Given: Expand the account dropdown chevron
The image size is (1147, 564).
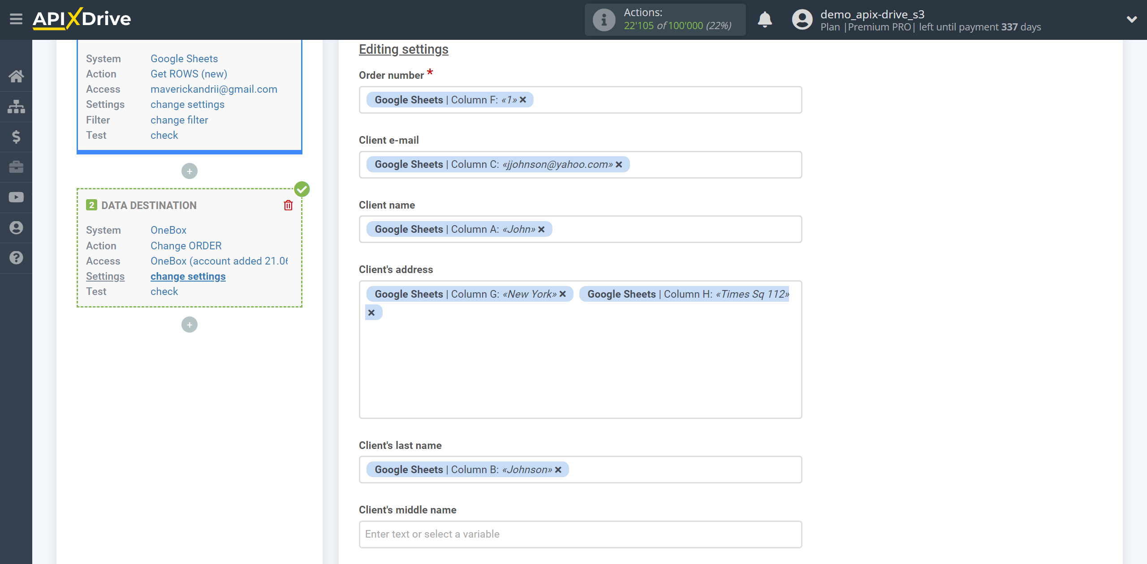Looking at the screenshot, I should click(x=1132, y=19).
